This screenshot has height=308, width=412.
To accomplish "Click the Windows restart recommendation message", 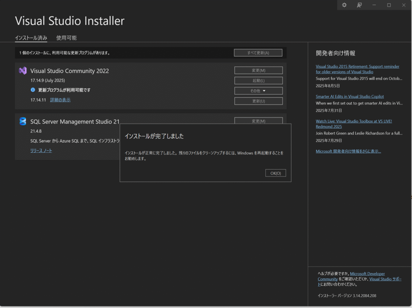I will coord(204,156).
